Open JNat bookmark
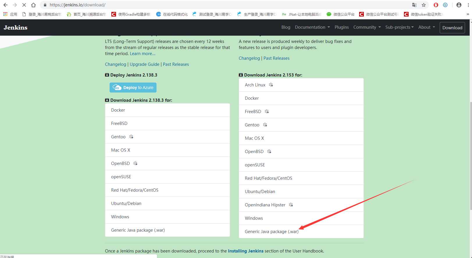 pos(302,14)
